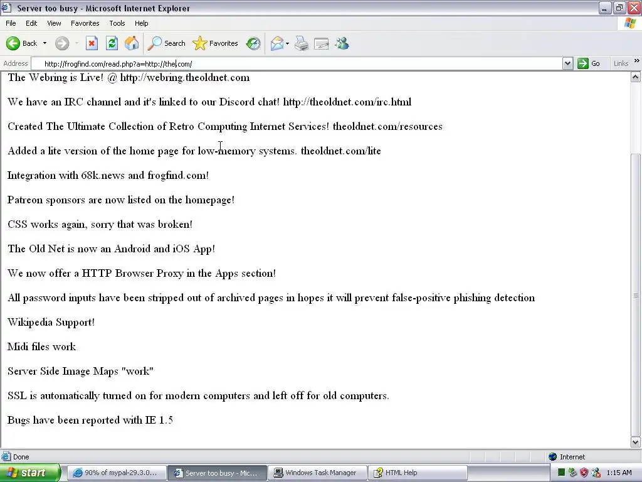The width and height of the screenshot is (642, 482).
Task: Click the vertical scrollbar thumb
Action: [x=636, y=294]
